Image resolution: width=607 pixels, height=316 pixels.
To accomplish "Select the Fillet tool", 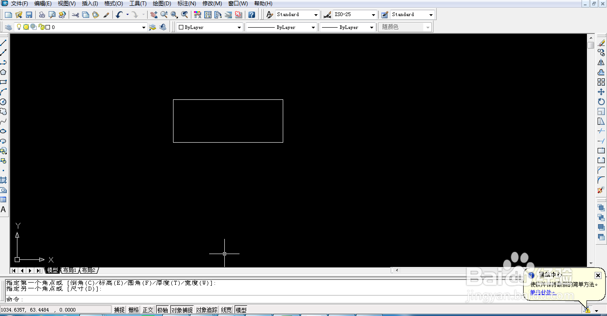I will tap(601, 180).
